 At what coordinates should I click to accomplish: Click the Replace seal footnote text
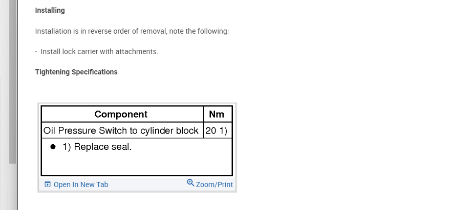pos(97,147)
